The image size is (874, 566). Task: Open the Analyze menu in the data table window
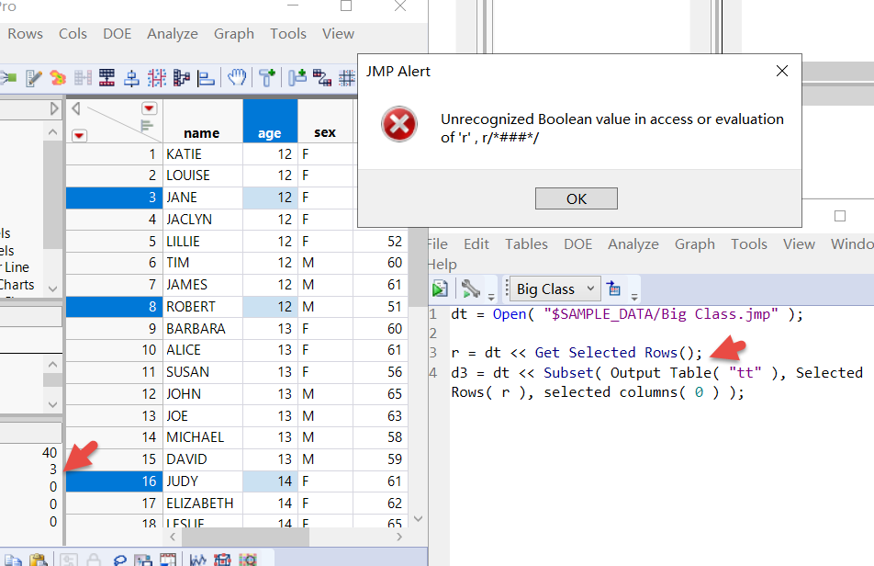click(x=172, y=34)
